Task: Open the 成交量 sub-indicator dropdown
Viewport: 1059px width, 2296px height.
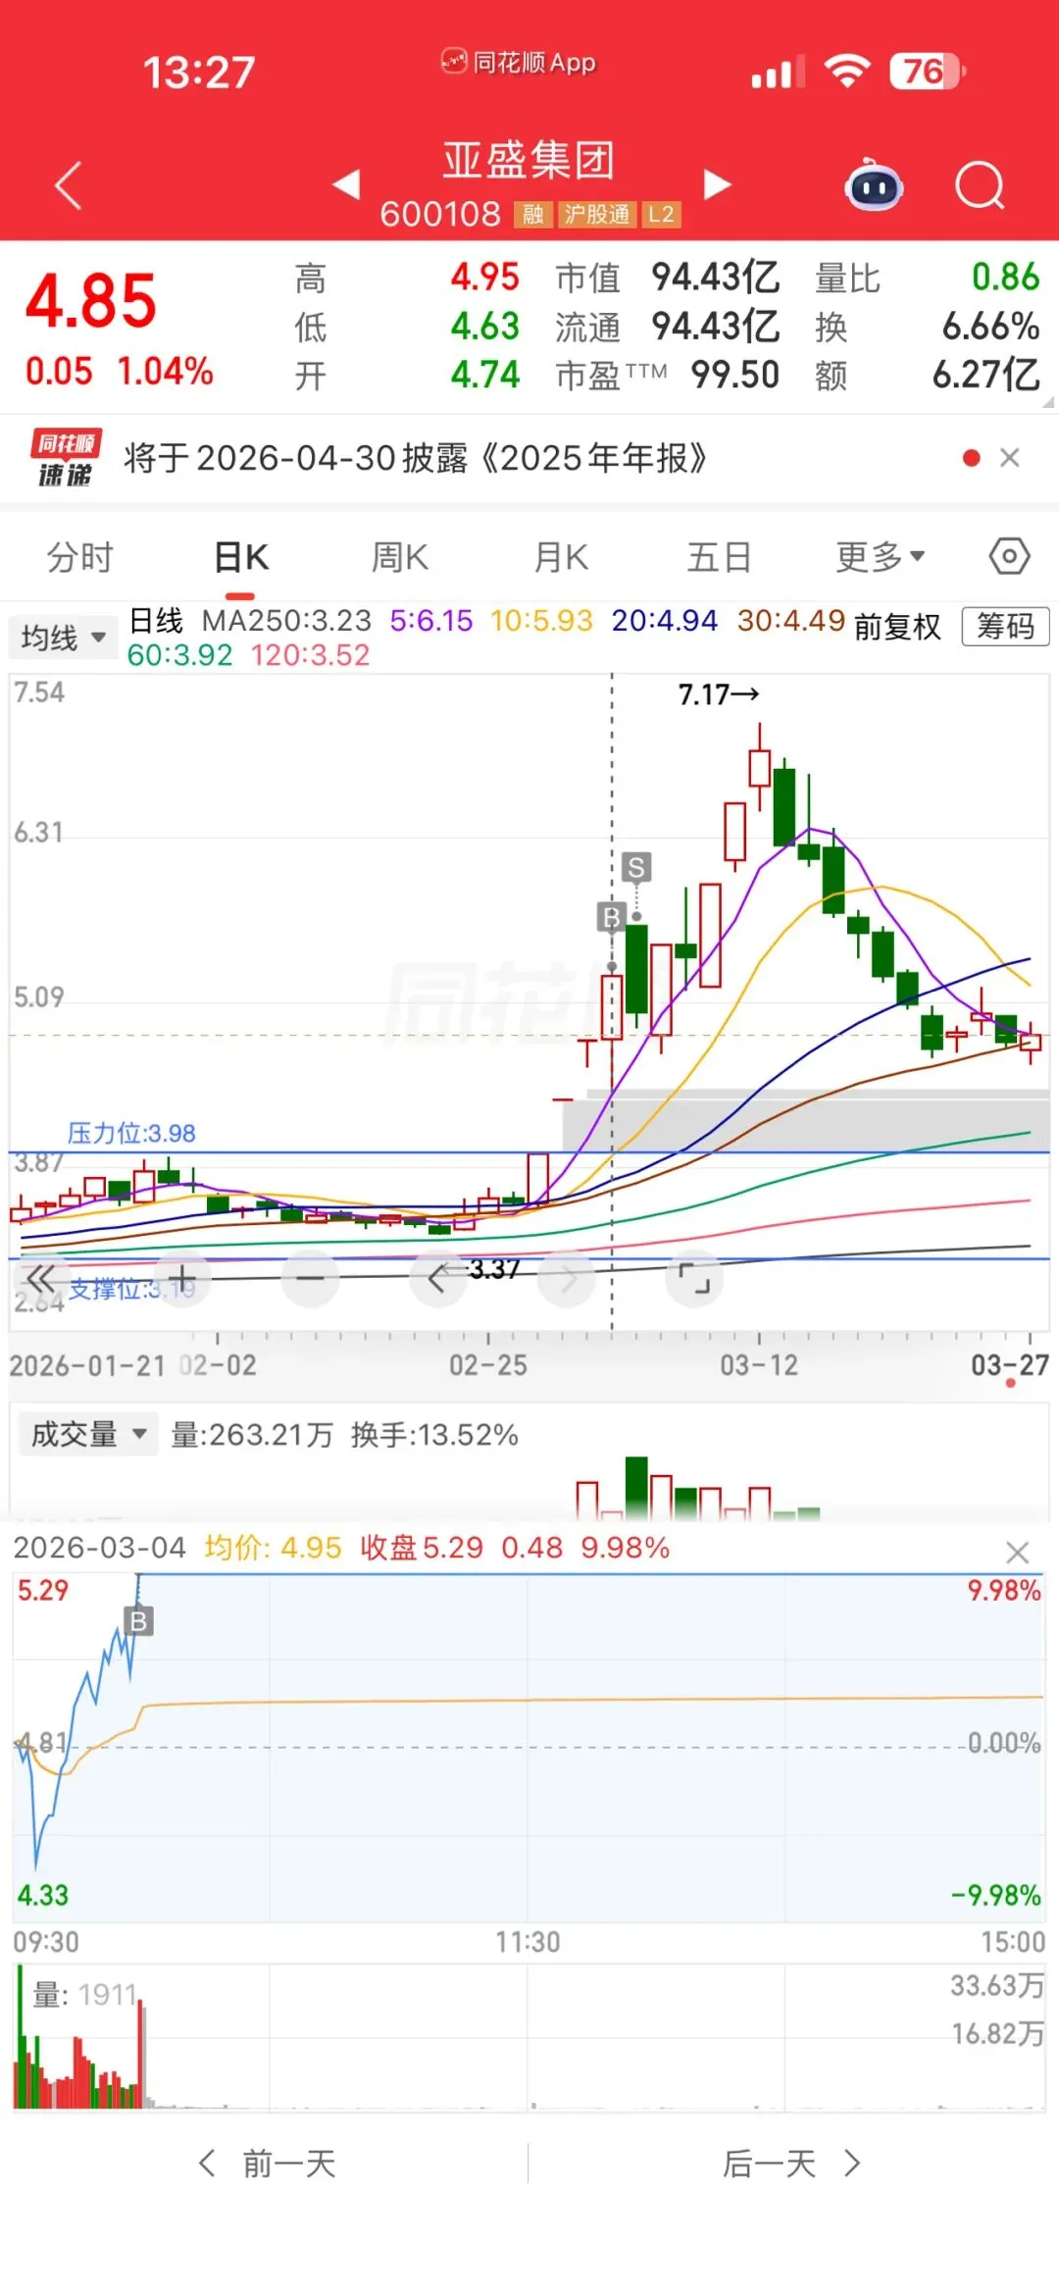Action: [88, 1434]
